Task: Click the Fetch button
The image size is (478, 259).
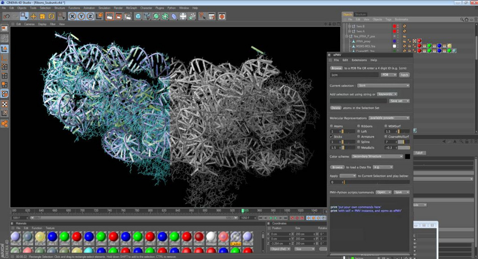Action: 404,75
